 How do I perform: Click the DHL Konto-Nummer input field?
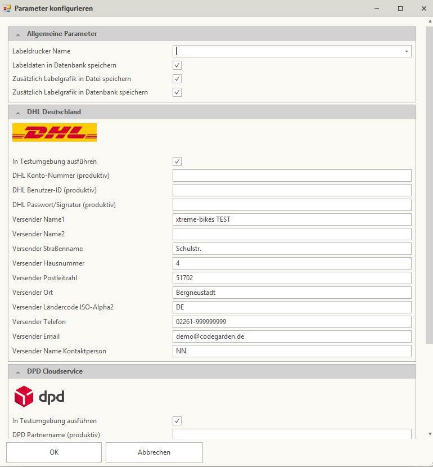pyautogui.click(x=291, y=176)
